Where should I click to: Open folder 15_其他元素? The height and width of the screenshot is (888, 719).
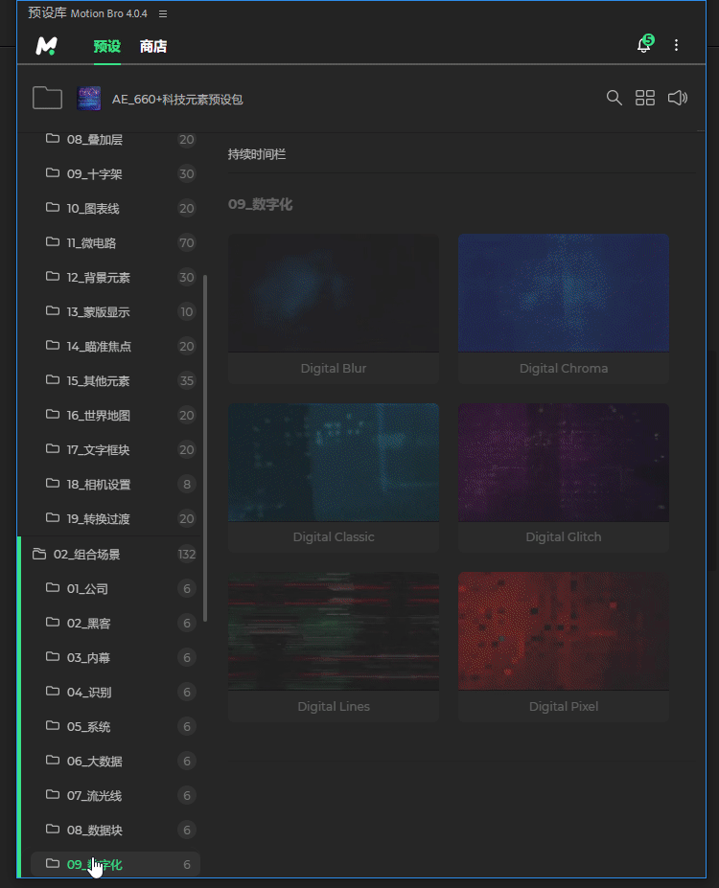coord(115,381)
